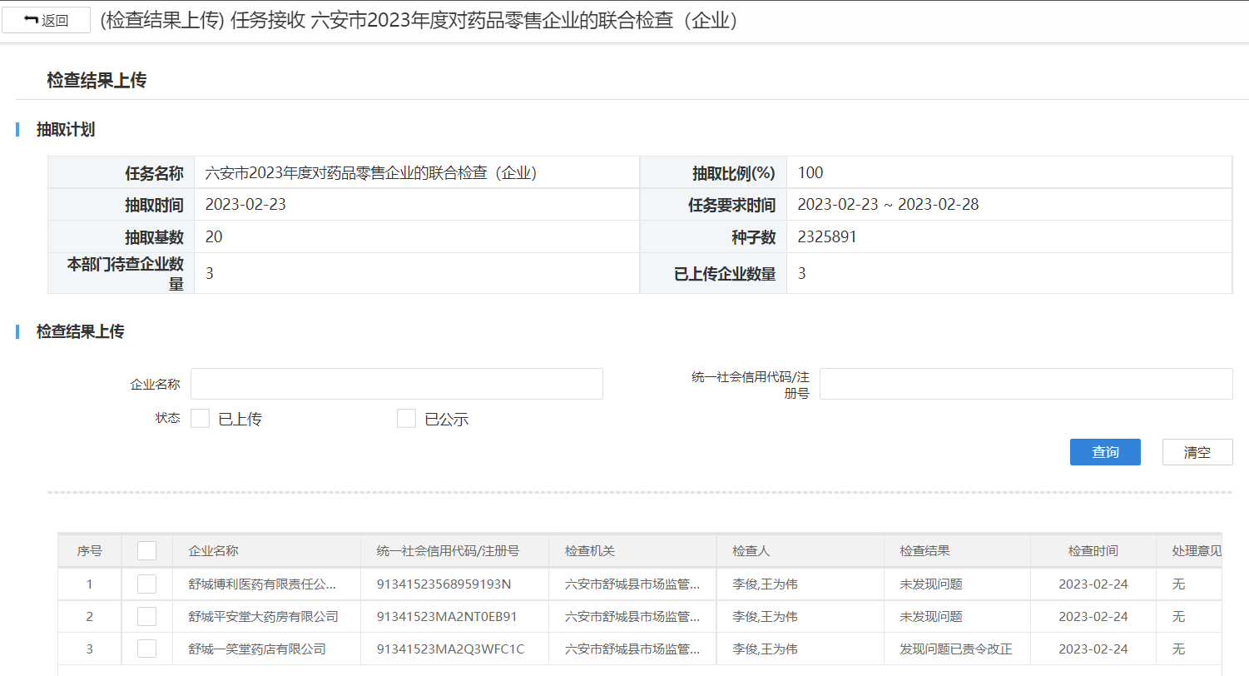
Task: Click 未发现问题 in row 1
Action: point(931,584)
